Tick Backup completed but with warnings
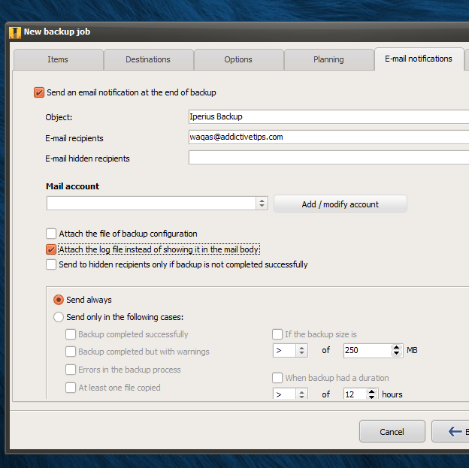This screenshot has width=469, height=468. pyautogui.click(x=71, y=352)
